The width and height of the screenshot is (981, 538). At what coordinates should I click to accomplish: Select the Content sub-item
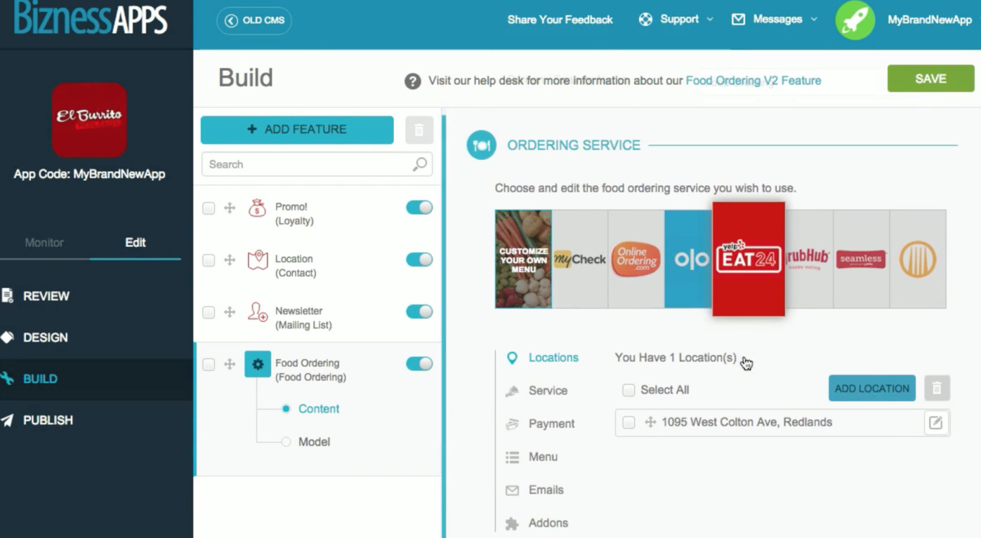(318, 409)
